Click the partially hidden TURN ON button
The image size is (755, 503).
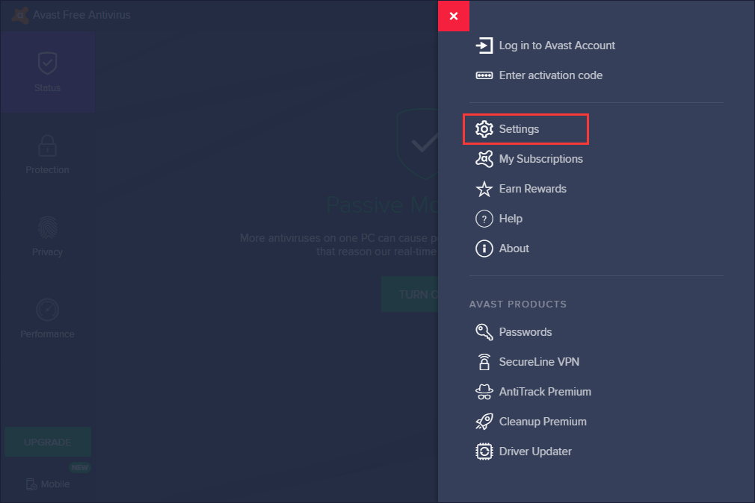[410, 294]
